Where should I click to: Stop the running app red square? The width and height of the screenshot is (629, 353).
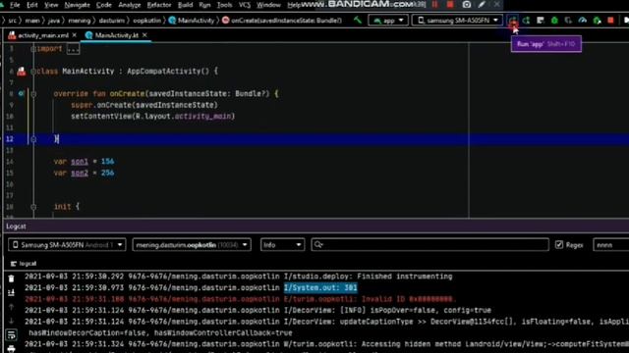[x=610, y=20]
